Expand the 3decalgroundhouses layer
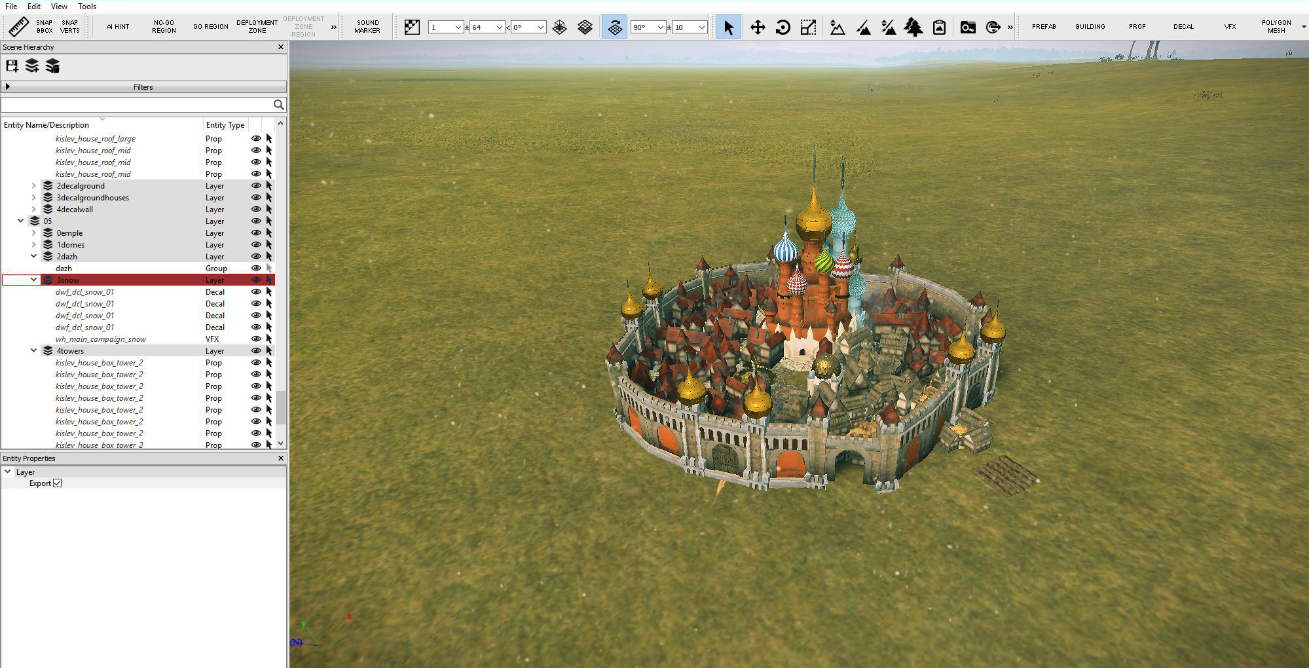This screenshot has width=1309, height=668. tap(33, 198)
